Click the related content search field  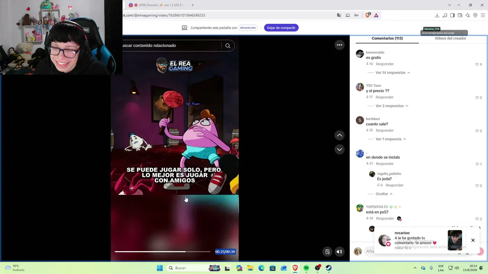171,46
